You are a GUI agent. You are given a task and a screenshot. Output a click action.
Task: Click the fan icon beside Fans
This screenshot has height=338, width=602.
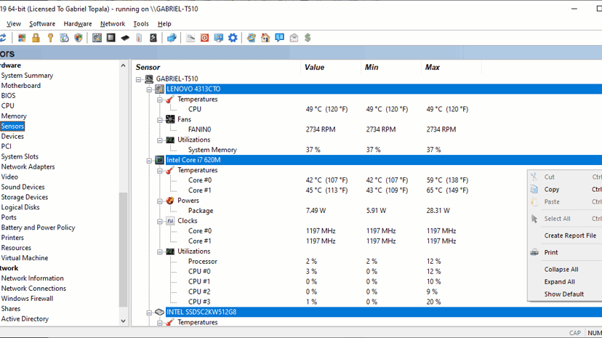click(170, 119)
